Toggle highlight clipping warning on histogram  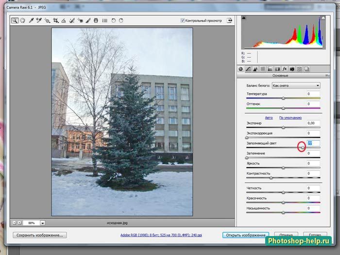(323, 18)
